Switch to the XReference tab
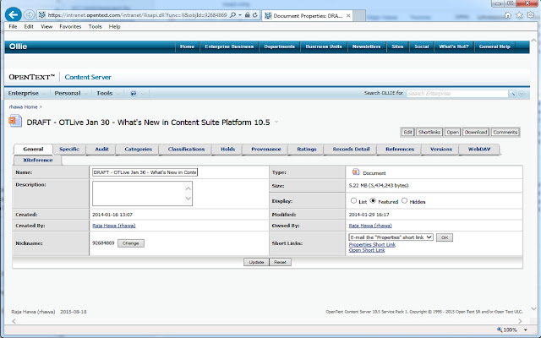This screenshot has height=338, width=541. pyautogui.click(x=37, y=161)
